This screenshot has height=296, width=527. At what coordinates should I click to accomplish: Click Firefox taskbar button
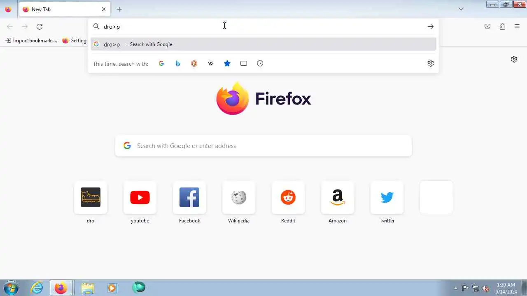point(61,288)
